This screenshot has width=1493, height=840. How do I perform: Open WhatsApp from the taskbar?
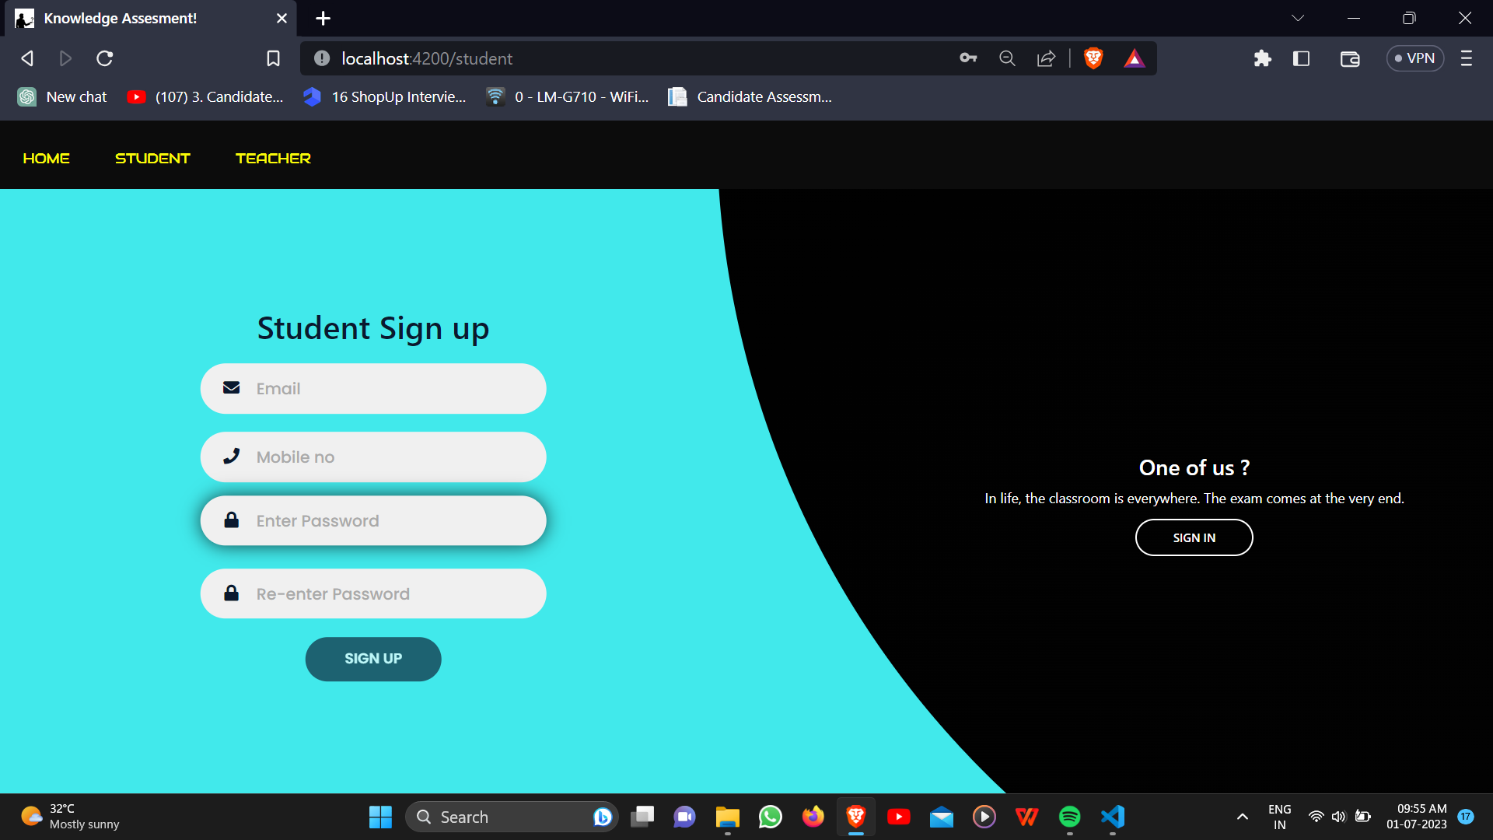770,817
